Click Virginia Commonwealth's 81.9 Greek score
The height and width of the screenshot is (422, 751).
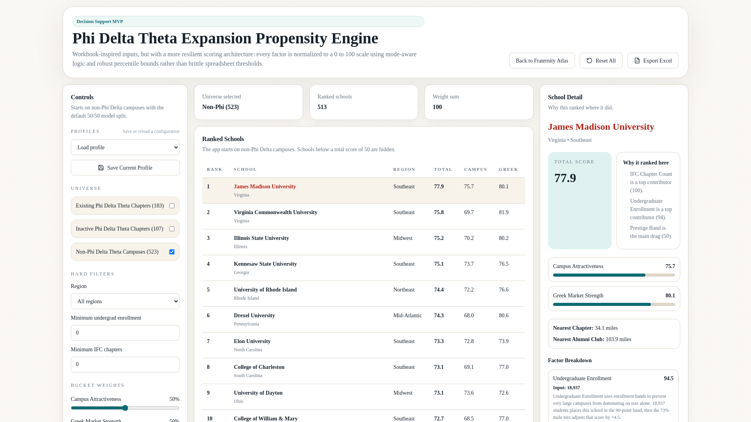tap(504, 212)
